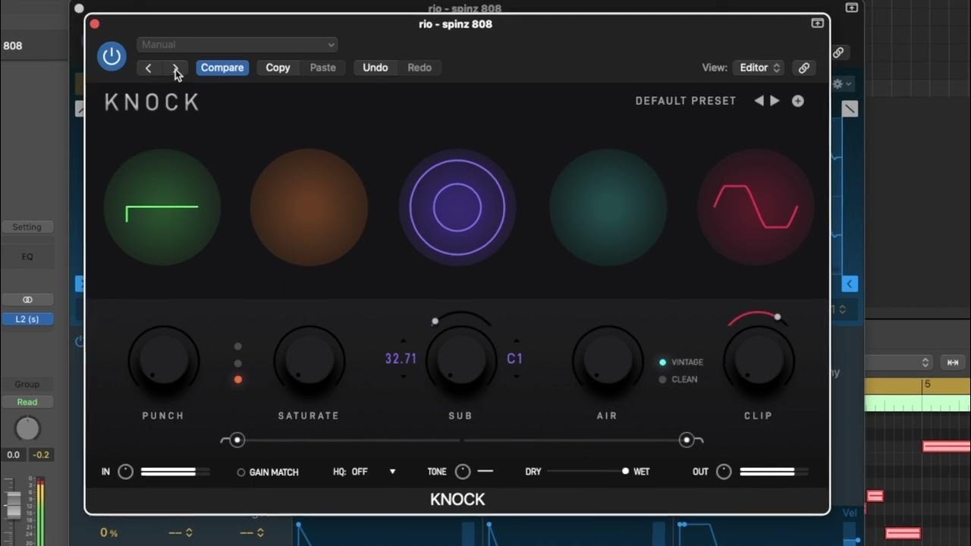The width and height of the screenshot is (971, 546).
Task: Click the horizontal fit icon in piano roll
Action: [x=953, y=362]
